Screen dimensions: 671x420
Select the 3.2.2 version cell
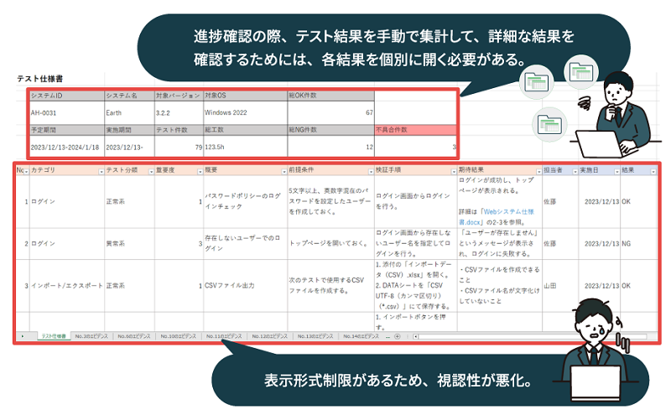(179, 112)
